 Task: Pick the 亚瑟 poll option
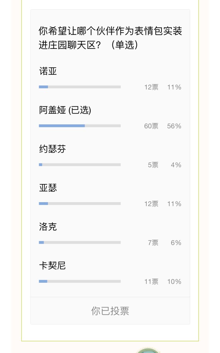pyautogui.click(x=48, y=188)
